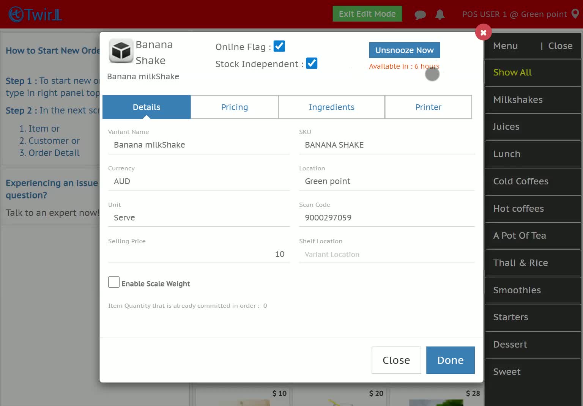Switch to the Printer tab
The height and width of the screenshot is (406, 583).
(x=429, y=107)
